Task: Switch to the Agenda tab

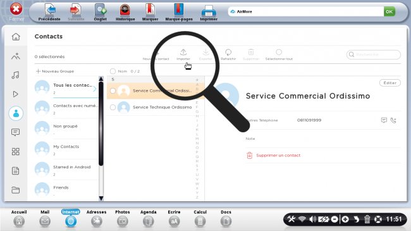Action: pos(149,218)
